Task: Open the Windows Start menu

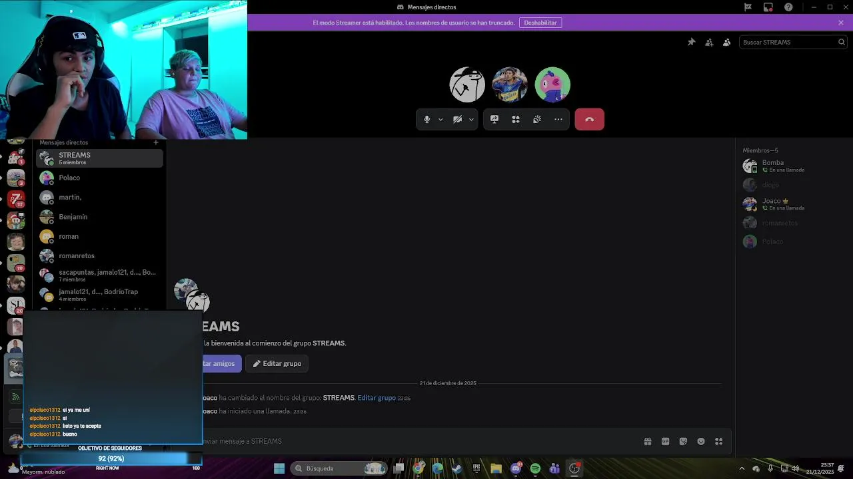Action: pyautogui.click(x=279, y=468)
